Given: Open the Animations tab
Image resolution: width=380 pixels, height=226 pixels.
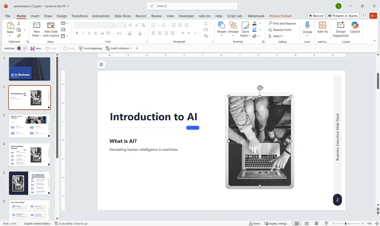Looking at the screenshot, I should (x=101, y=16).
